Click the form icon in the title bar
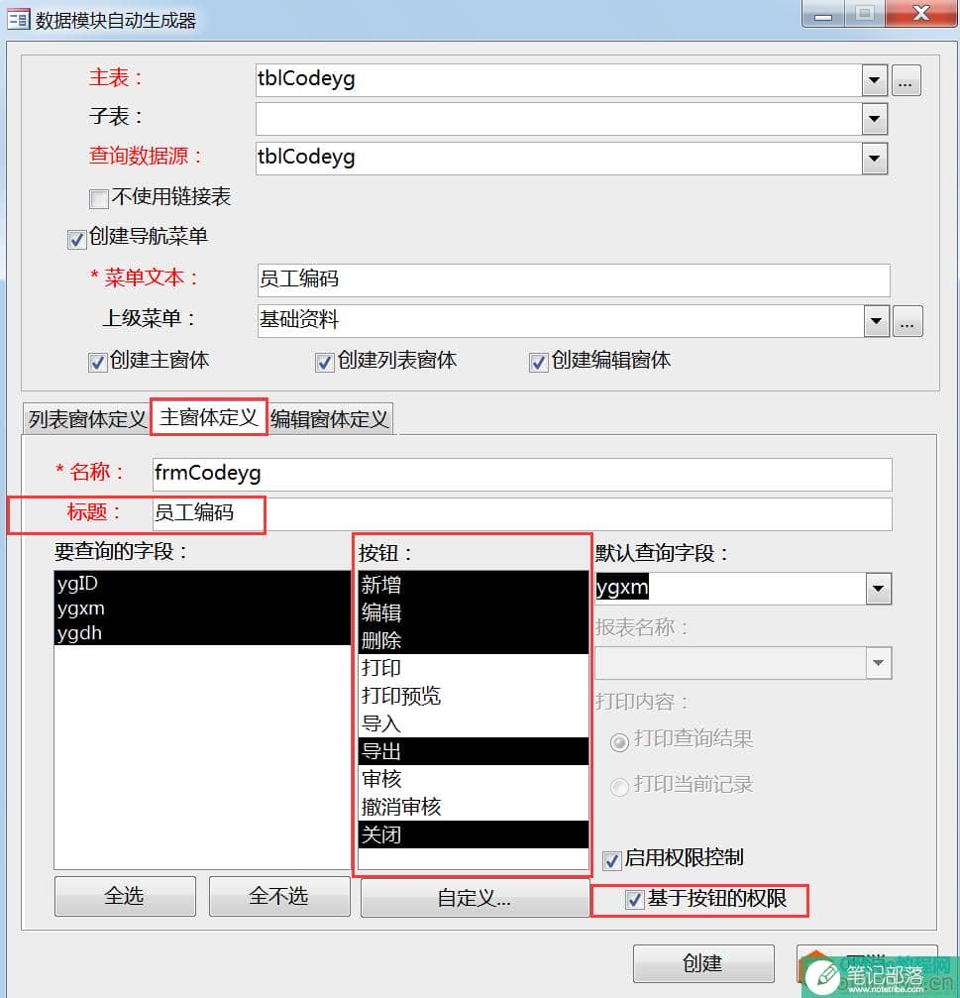Viewport: 960px width, 998px height. tap(18, 19)
